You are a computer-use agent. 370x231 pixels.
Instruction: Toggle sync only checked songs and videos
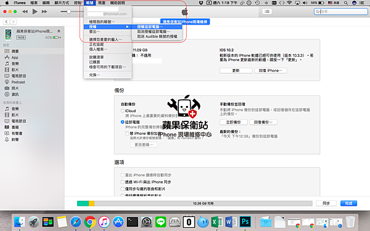click(x=122, y=189)
